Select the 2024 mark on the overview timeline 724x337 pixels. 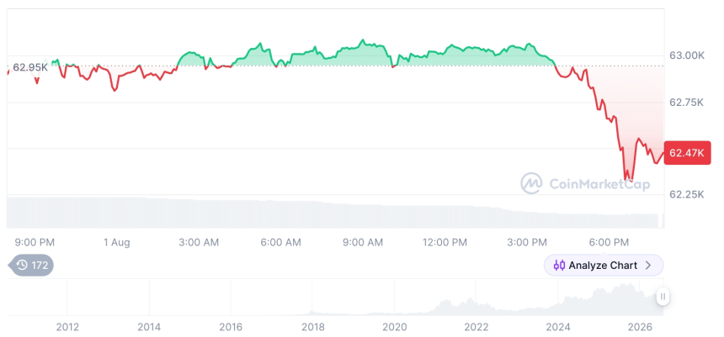pos(558,327)
